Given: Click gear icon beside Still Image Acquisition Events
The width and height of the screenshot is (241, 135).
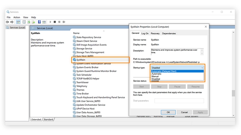Looking at the screenshot, I should [74, 45].
